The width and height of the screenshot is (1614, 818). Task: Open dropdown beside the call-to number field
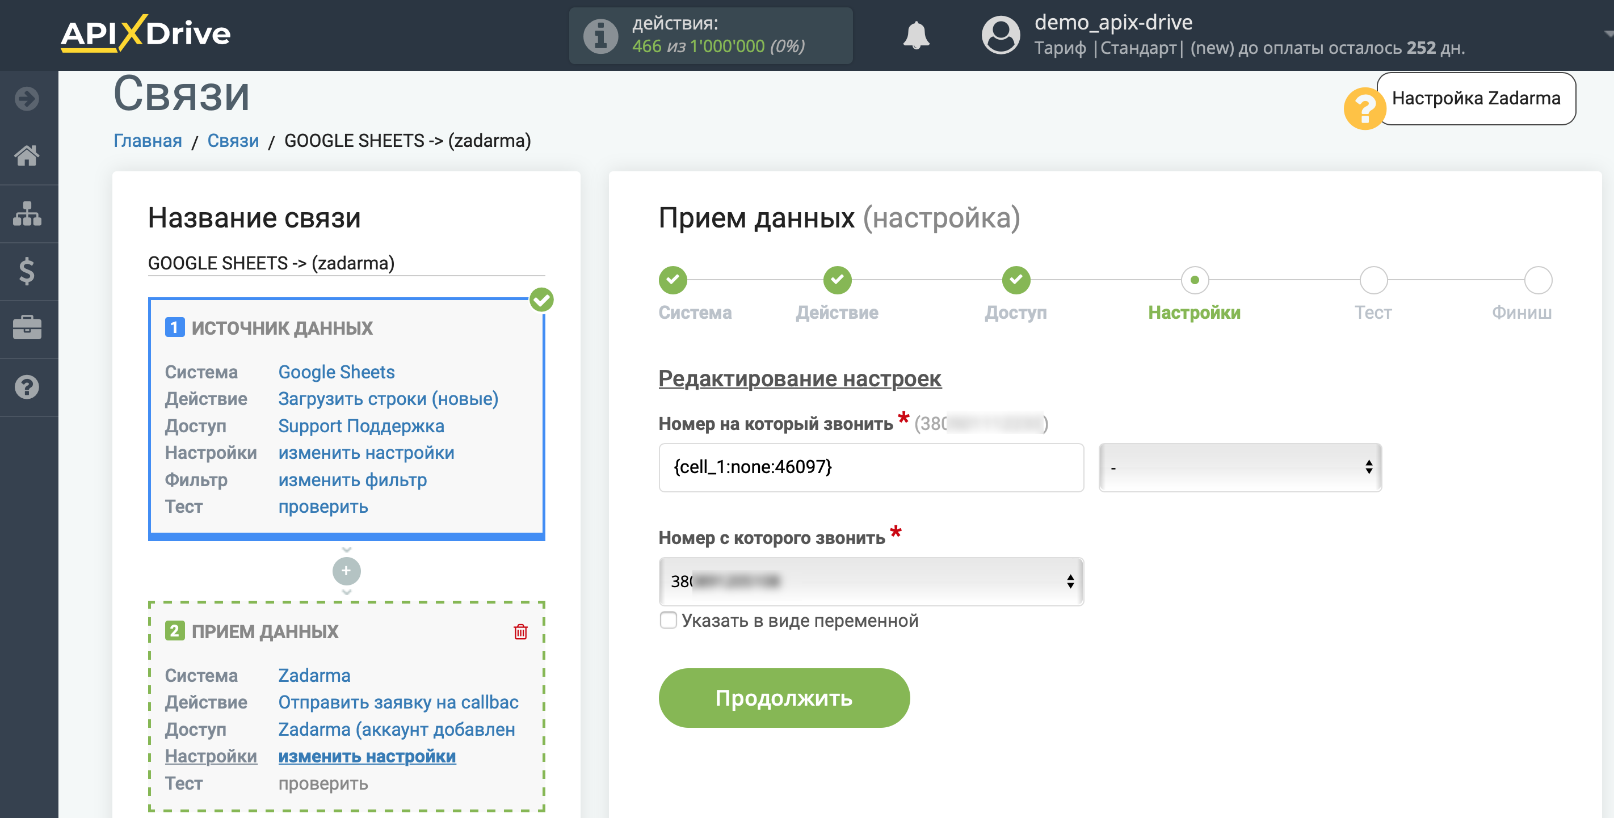pos(1240,467)
